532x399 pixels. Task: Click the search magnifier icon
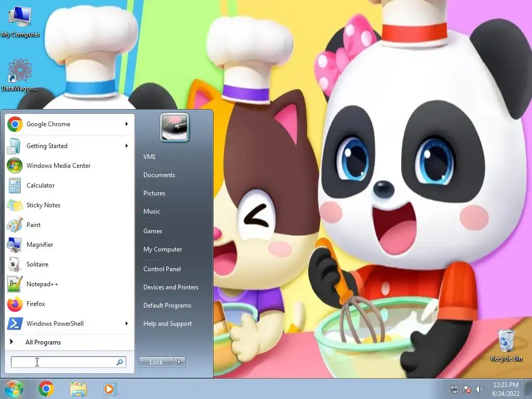(x=119, y=362)
